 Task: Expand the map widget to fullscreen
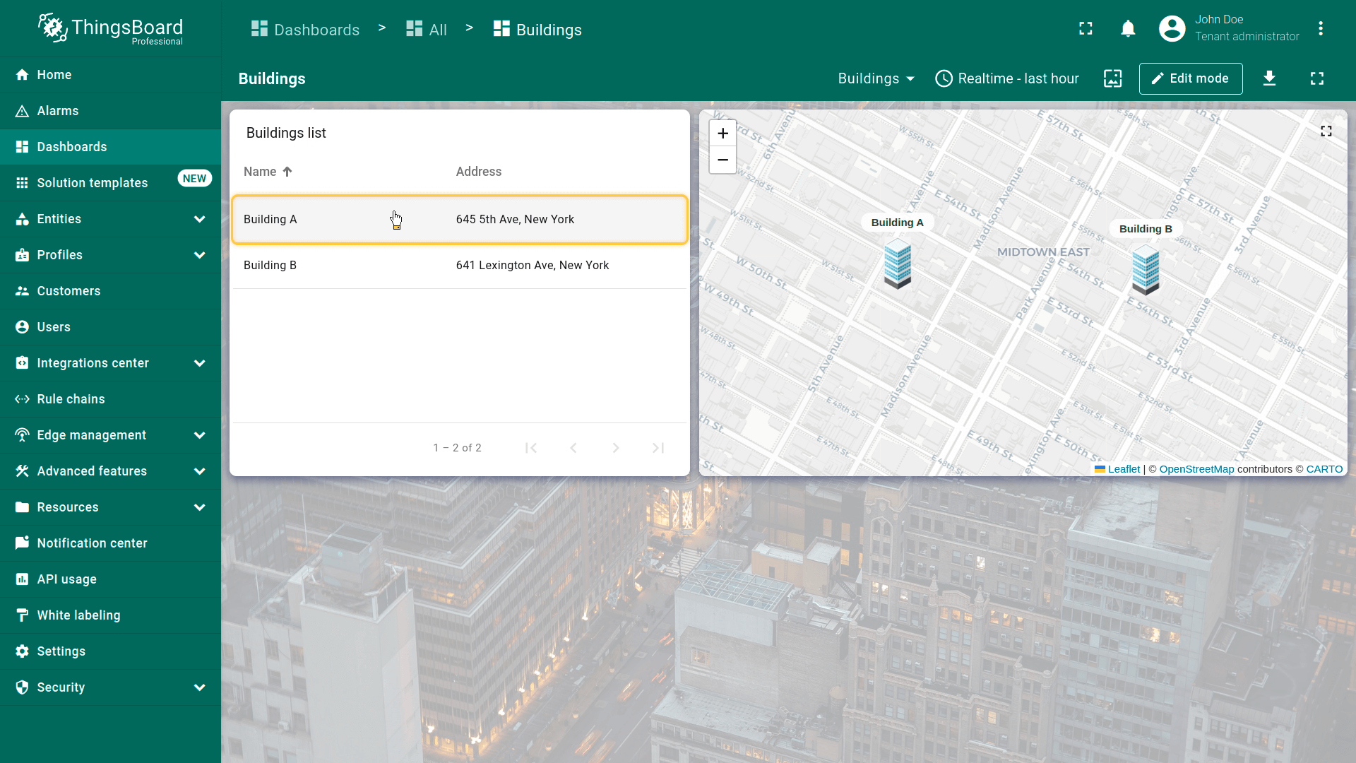1326,131
